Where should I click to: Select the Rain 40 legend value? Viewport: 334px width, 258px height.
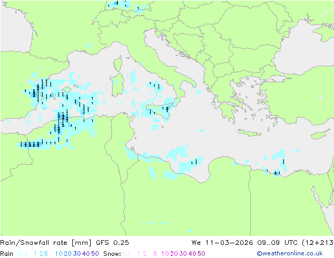86,254
